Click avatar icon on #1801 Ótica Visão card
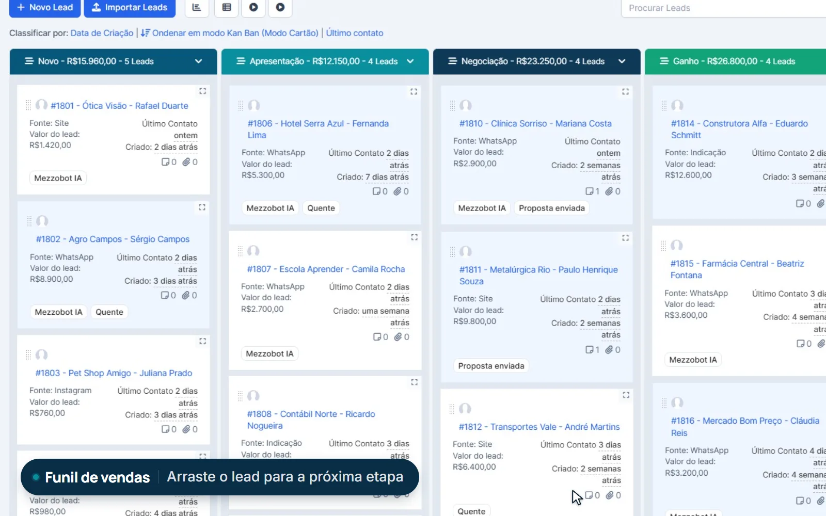The width and height of the screenshot is (826, 516). point(42,105)
